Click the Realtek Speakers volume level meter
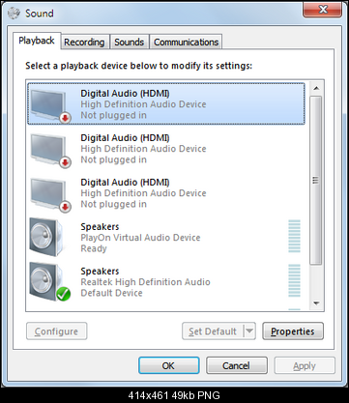The height and width of the screenshot is (403, 349). pyautogui.click(x=294, y=280)
